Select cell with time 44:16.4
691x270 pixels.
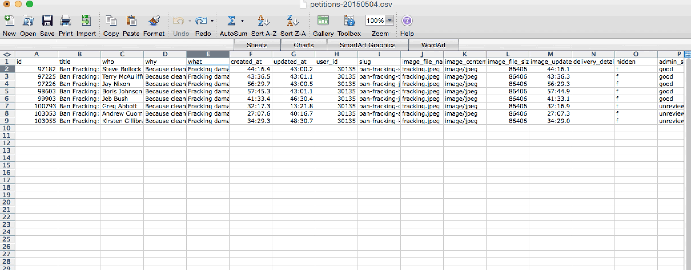(x=251, y=69)
